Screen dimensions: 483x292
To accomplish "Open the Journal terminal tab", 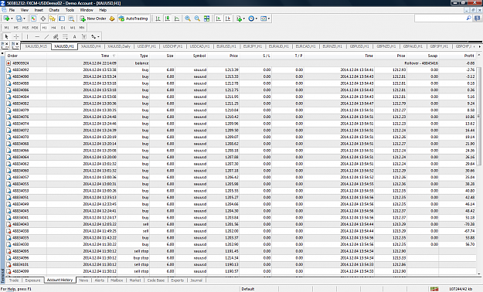I will point(196,280).
